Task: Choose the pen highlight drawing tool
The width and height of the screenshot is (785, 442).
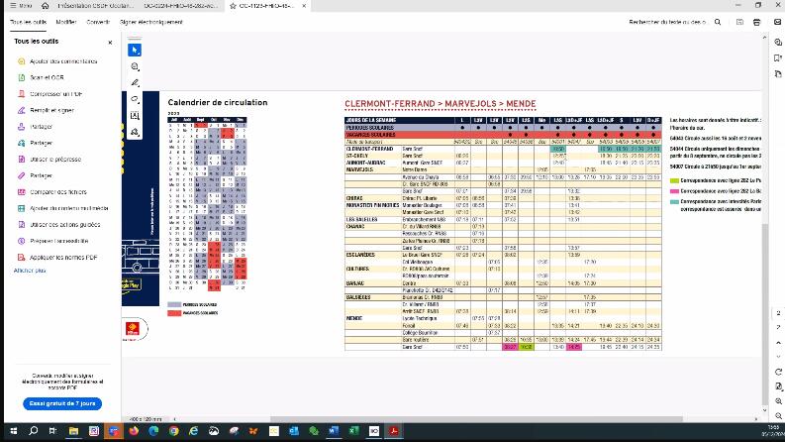Action: click(135, 82)
